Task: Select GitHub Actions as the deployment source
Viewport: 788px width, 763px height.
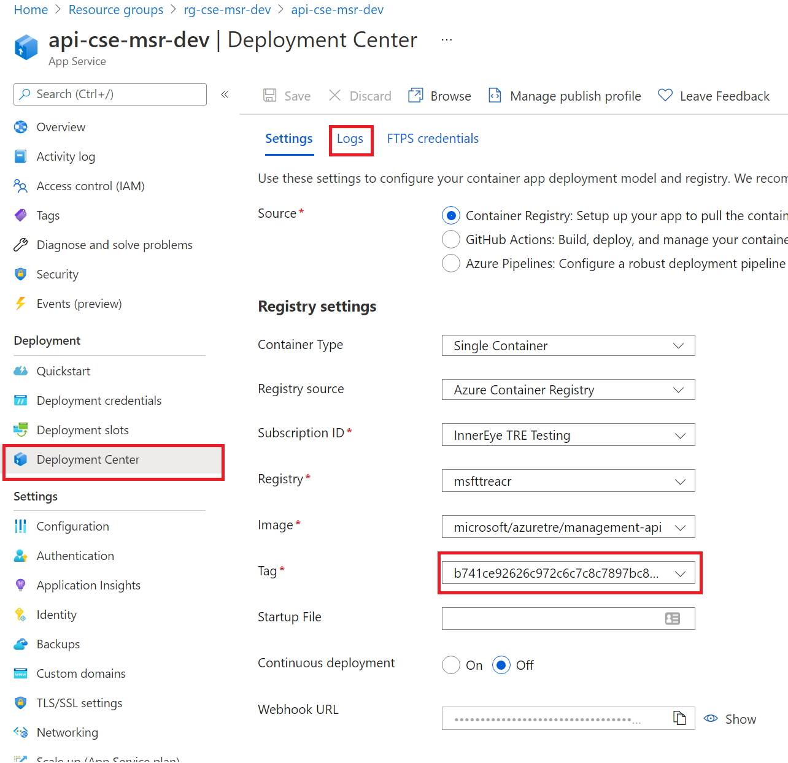Action: (451, 239)
